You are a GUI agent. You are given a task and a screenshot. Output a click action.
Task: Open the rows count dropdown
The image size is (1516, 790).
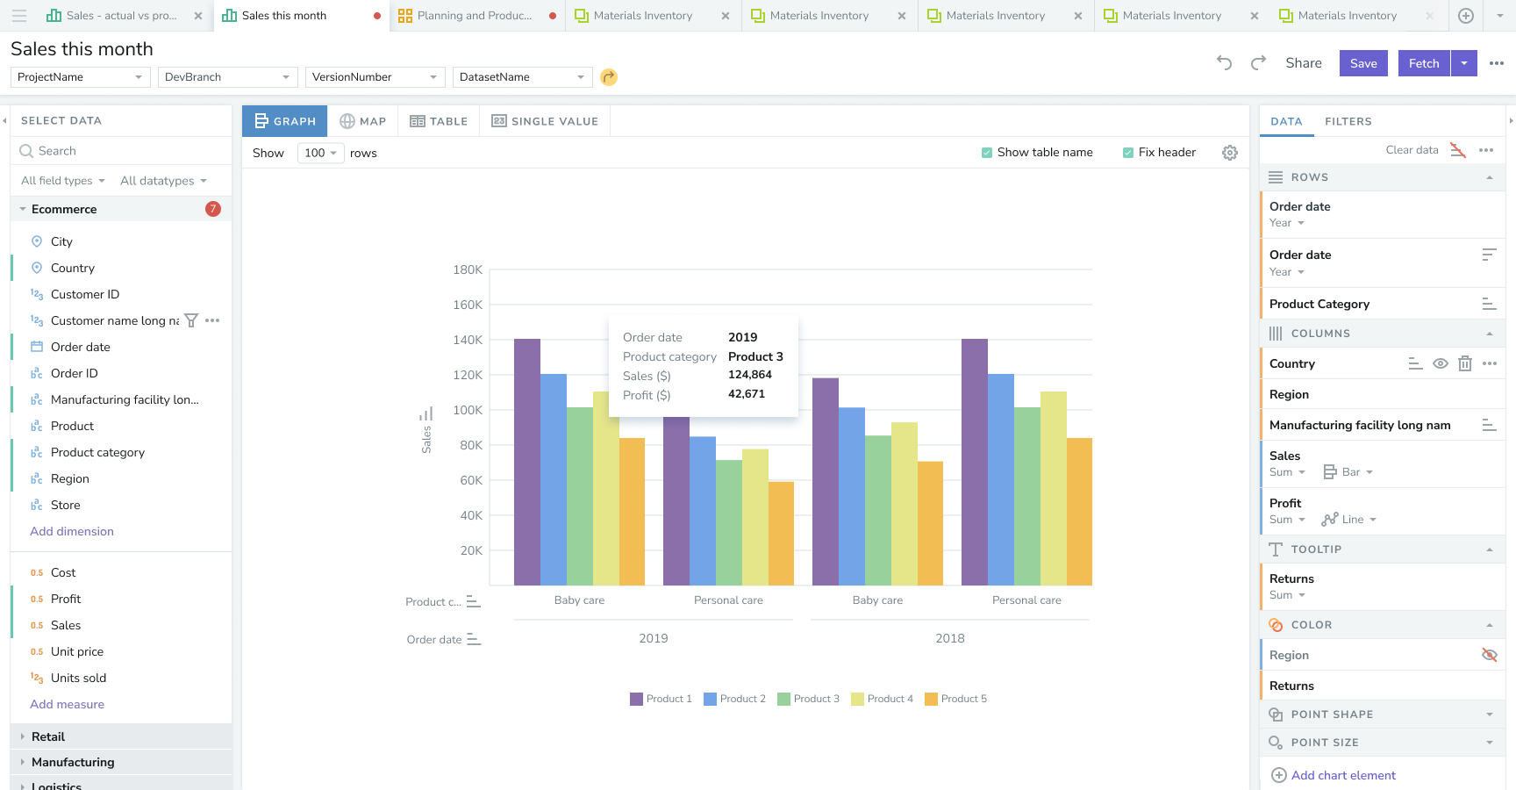pyautogui.click(x=320, y=153)
